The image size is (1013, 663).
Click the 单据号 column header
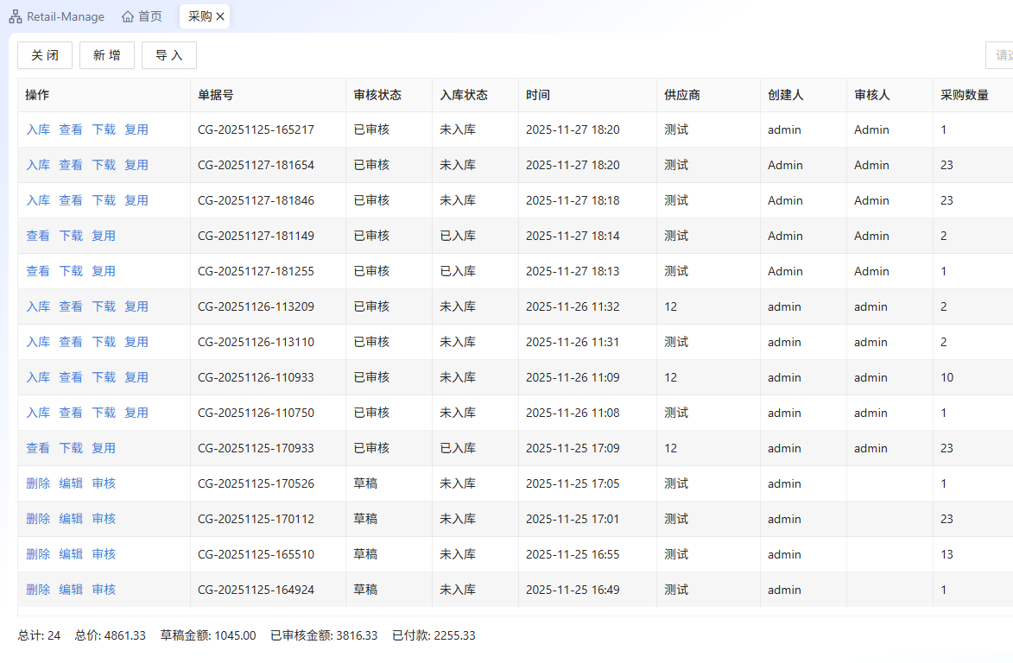[x=216, y=95]
